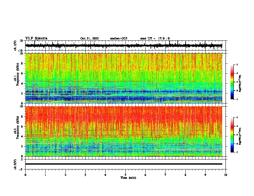The image size is (254, 196).
Task: Click the "6" kHz tick on ch.2 frequency axis
Action: coord(22,127)
